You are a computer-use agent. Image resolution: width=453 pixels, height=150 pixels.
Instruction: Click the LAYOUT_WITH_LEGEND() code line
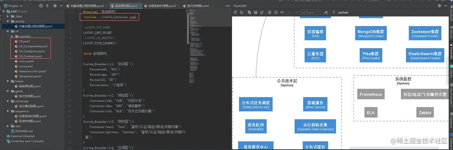[100, 43]
